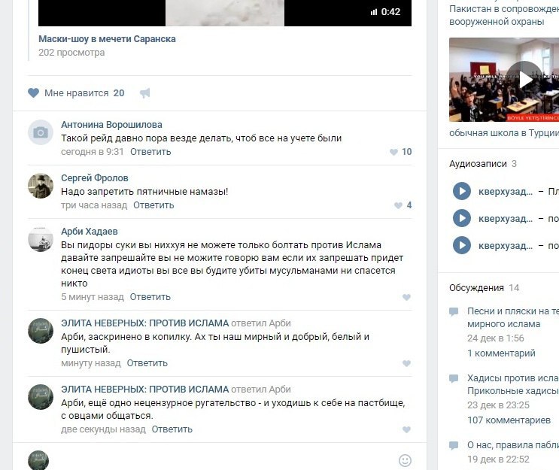Open timestamp 'три часа назад'
The height and width of the screenshot is (470, 559).
(94, 205)
